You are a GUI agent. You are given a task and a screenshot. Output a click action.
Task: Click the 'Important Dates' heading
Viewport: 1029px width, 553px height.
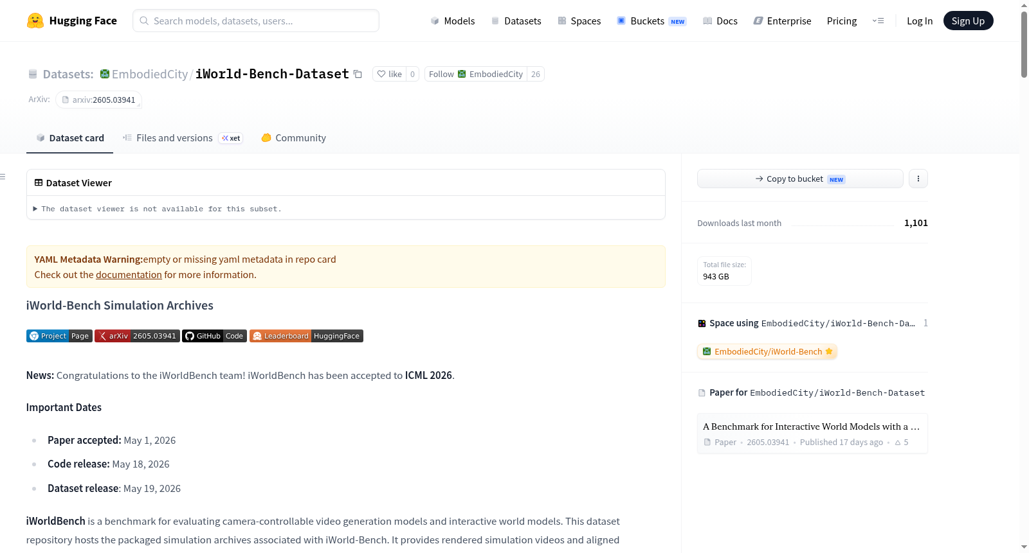click(64, 407)
